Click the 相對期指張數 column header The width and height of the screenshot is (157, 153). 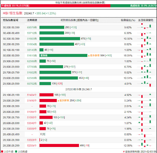click(79, 20)
